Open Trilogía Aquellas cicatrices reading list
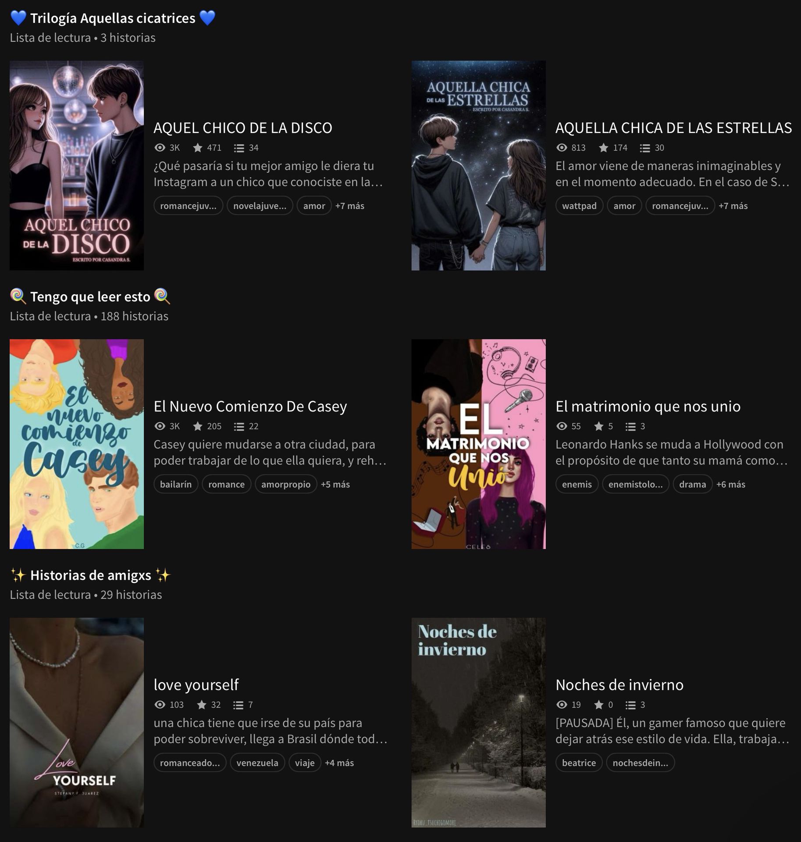Image resolution: width=801 pixels, height=842 pixels. [113, 18]
